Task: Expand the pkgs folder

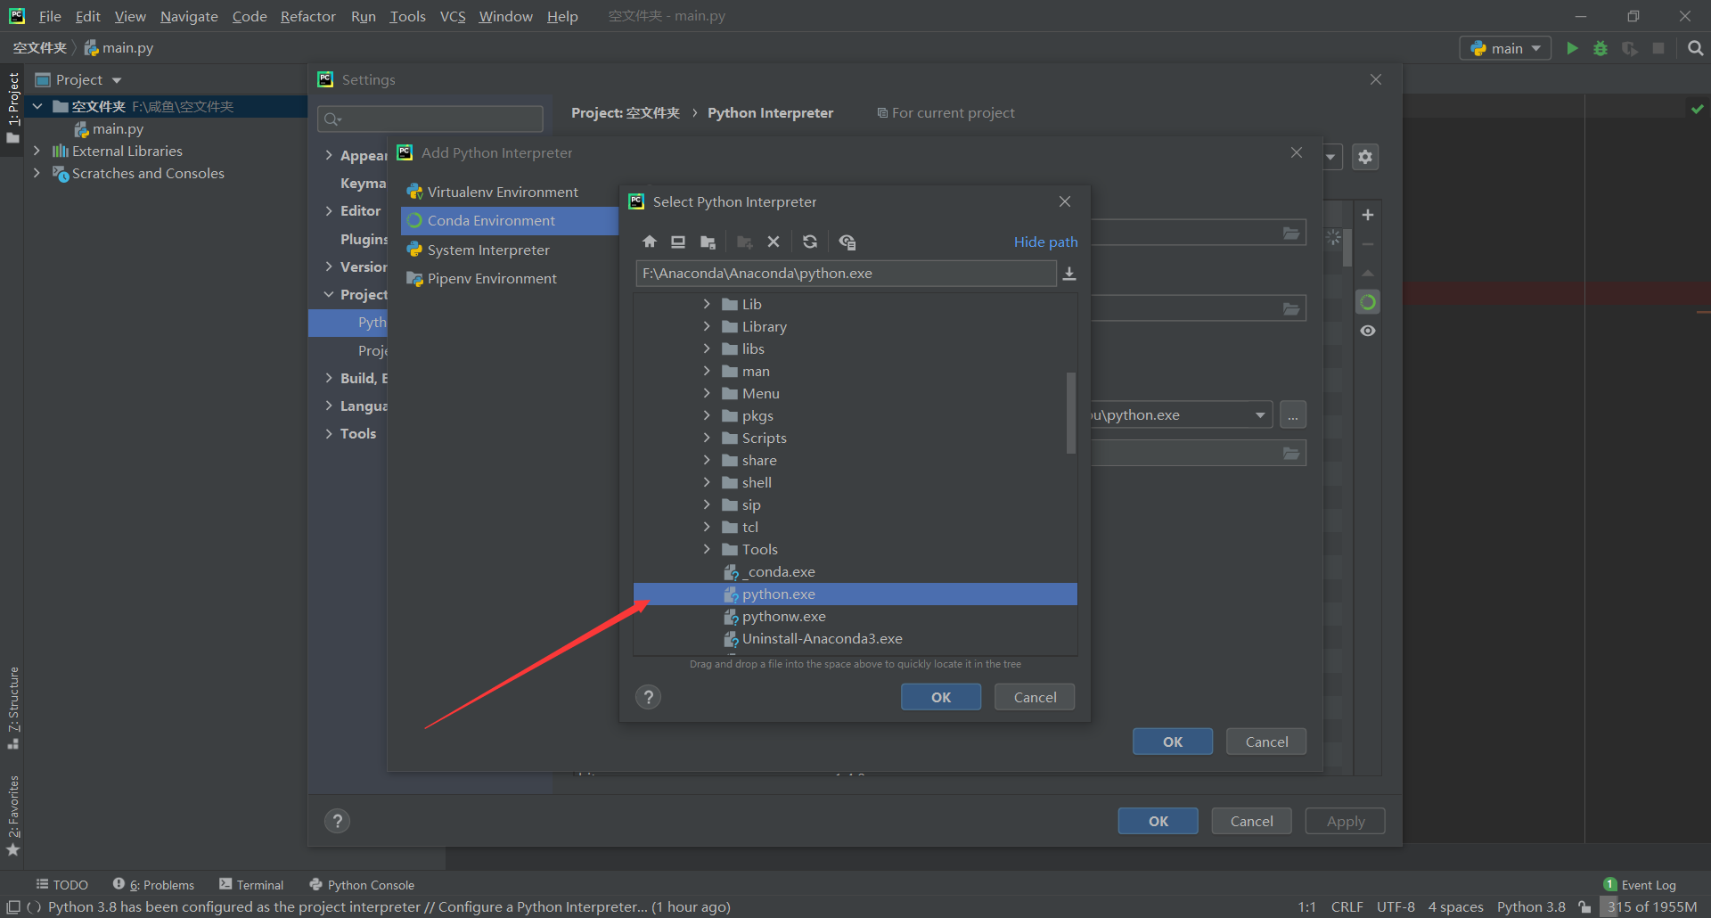Action: 707,415
